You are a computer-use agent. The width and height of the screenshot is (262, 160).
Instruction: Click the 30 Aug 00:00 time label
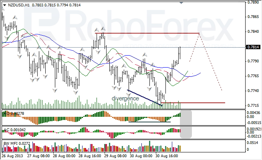(x=141, y=156)
